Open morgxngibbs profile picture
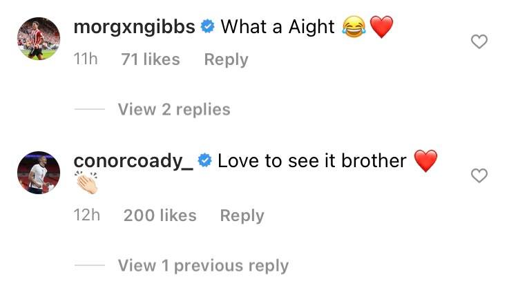This screenshot has height=286, width=518. tap(39, 39)
